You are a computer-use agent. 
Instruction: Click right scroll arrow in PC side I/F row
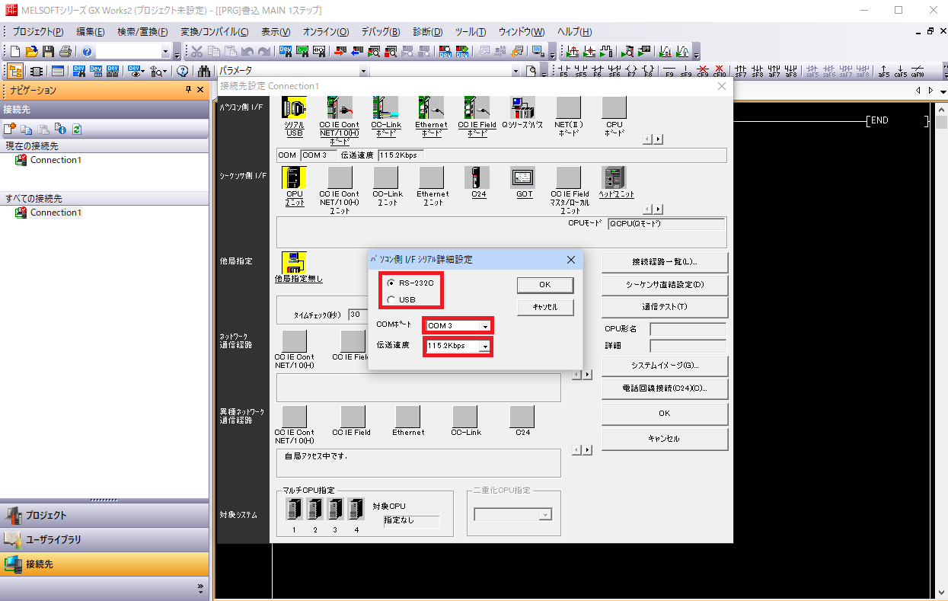point(658,139)
